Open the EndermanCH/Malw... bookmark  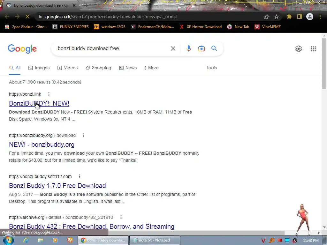[x=152, y=27]
